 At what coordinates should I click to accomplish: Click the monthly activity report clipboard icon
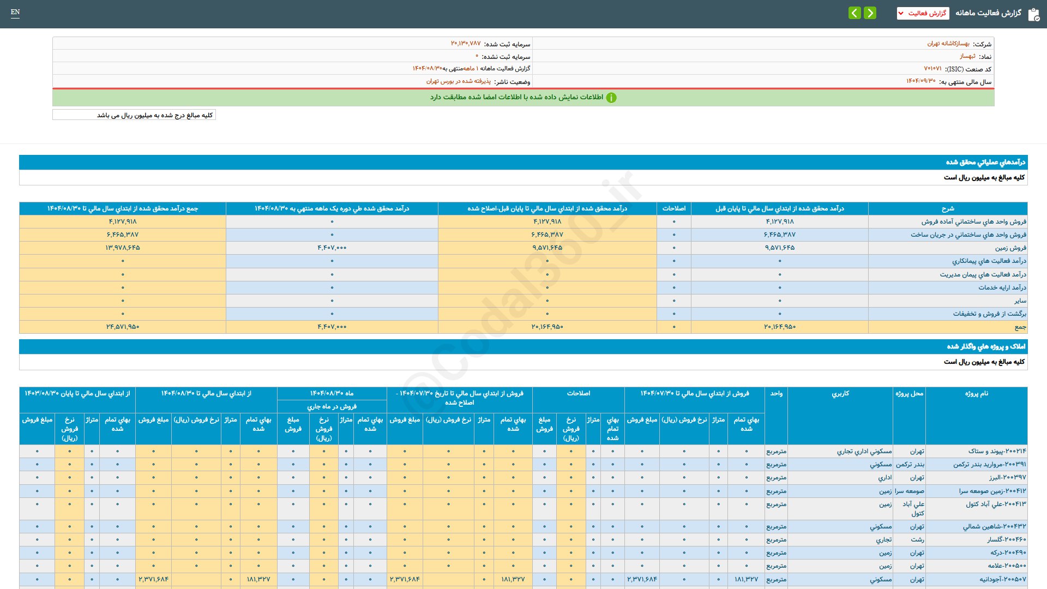coord(1033,14)
